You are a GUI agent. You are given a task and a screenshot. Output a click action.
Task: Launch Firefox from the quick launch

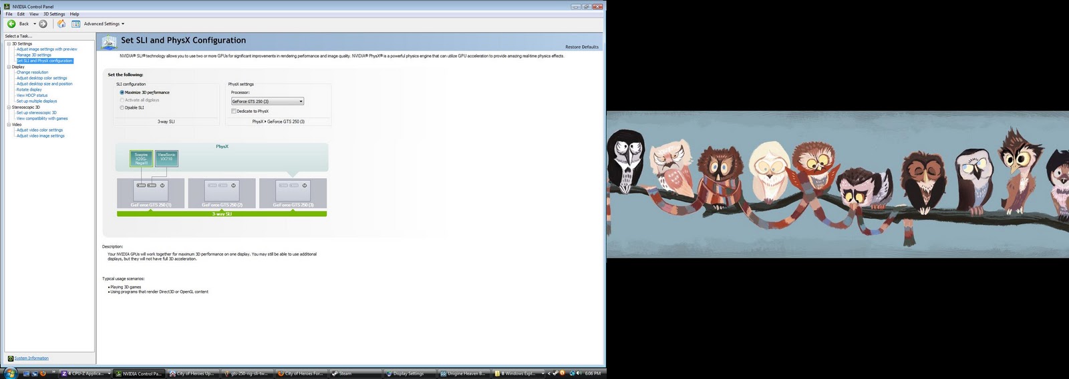pos(43,374)
